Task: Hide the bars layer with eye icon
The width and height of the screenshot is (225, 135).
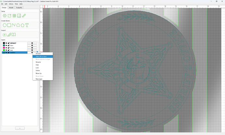Action: (x=6, y=50)
